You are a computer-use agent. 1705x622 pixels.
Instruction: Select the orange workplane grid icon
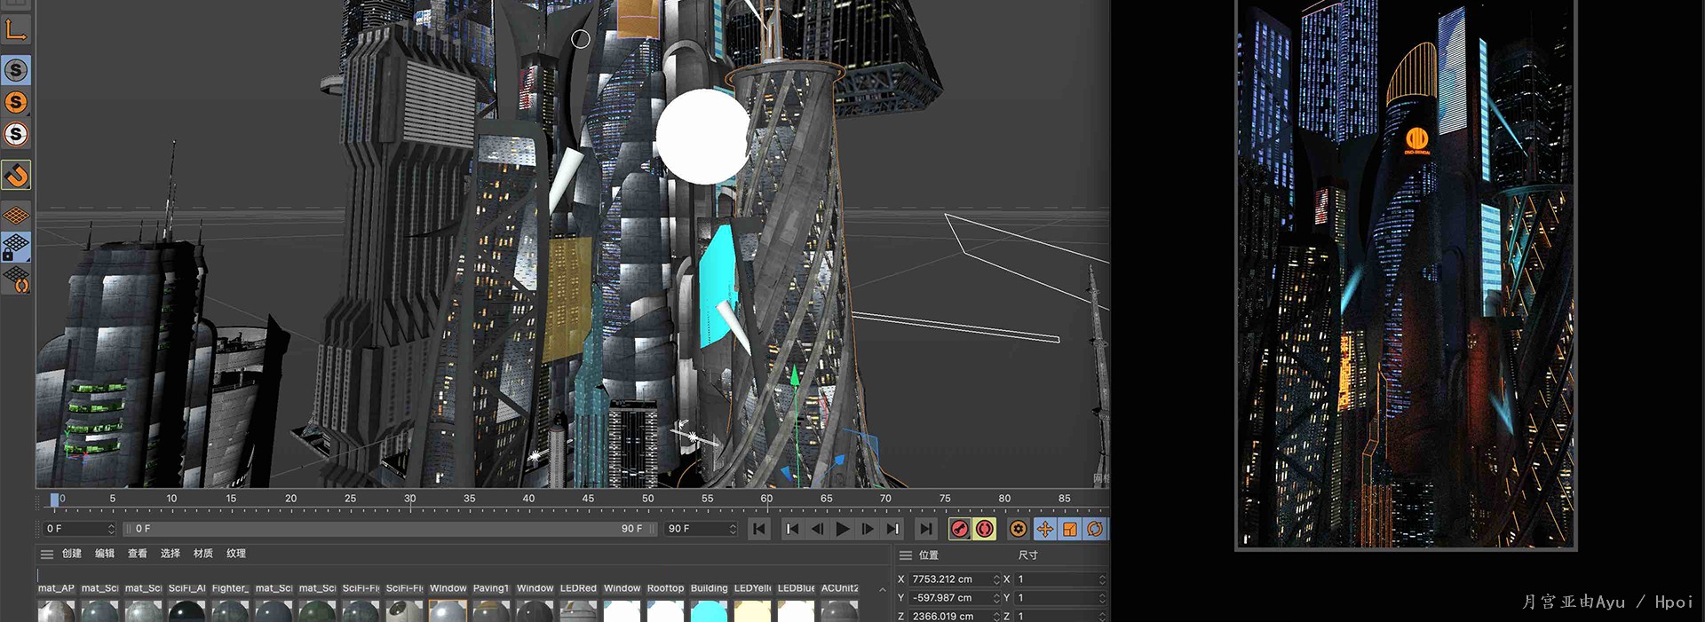[16, 215]
